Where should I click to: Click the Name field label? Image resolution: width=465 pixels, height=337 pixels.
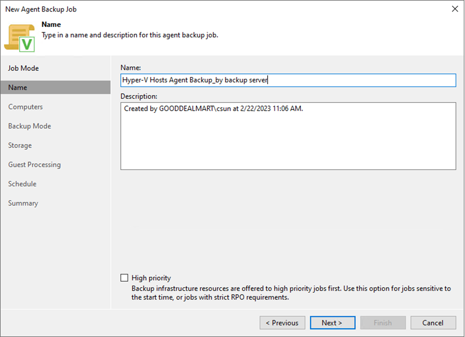131,68
